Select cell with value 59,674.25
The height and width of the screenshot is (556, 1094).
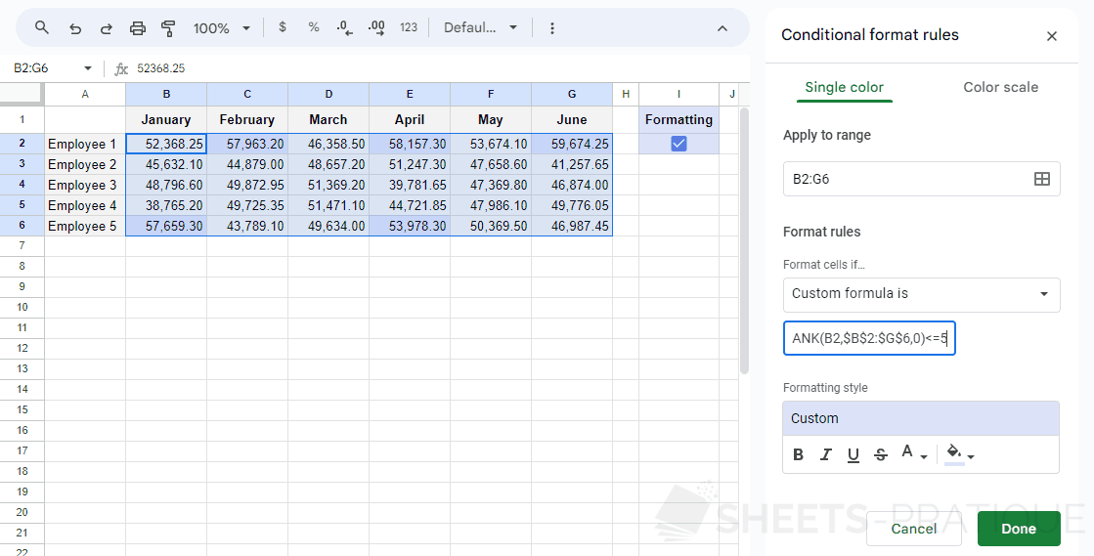pyautogui.click(x=572, y=144)
